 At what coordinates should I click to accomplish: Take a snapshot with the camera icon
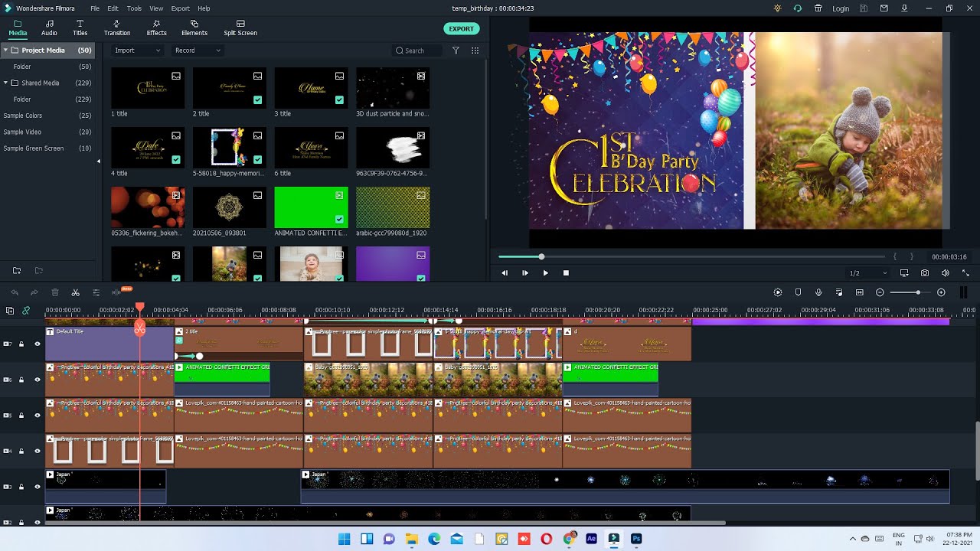point(925,273)
